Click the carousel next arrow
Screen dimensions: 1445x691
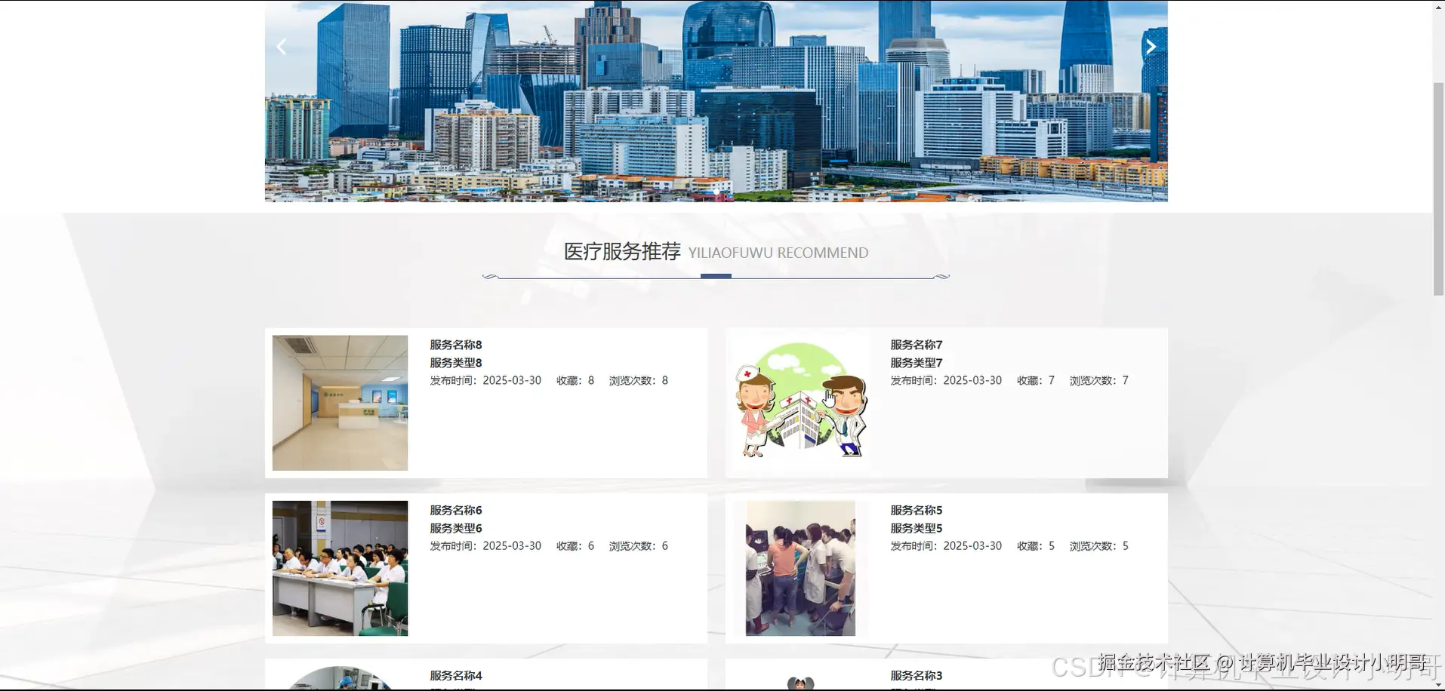[1150, 46]
